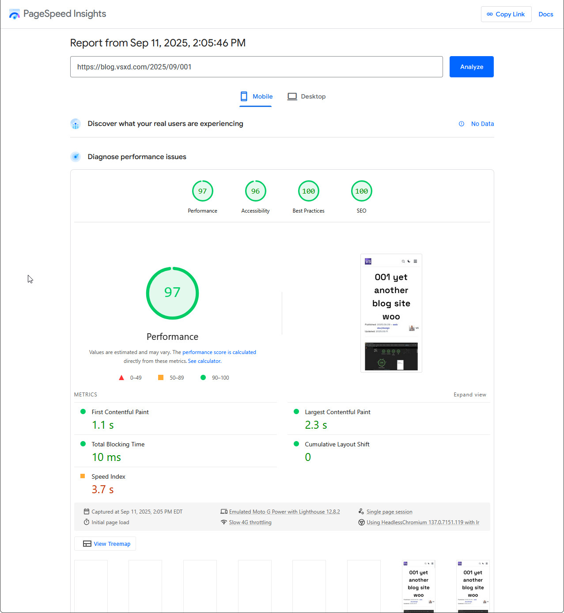Screen dimensions: 564x613
Task: Click the green circle 90–100 legend icon
Action: point(203,377)
